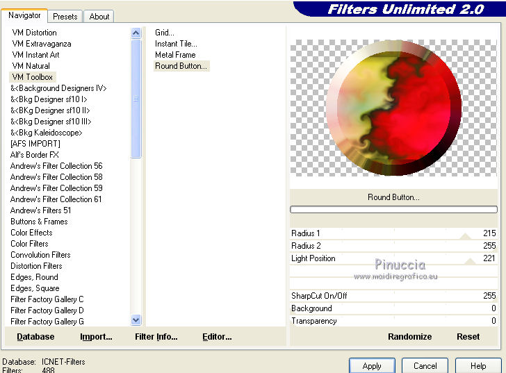This screenshot has height=373, width=506.
Task: Select Andrew's Filter Collection 56
Action: (56, 166)
